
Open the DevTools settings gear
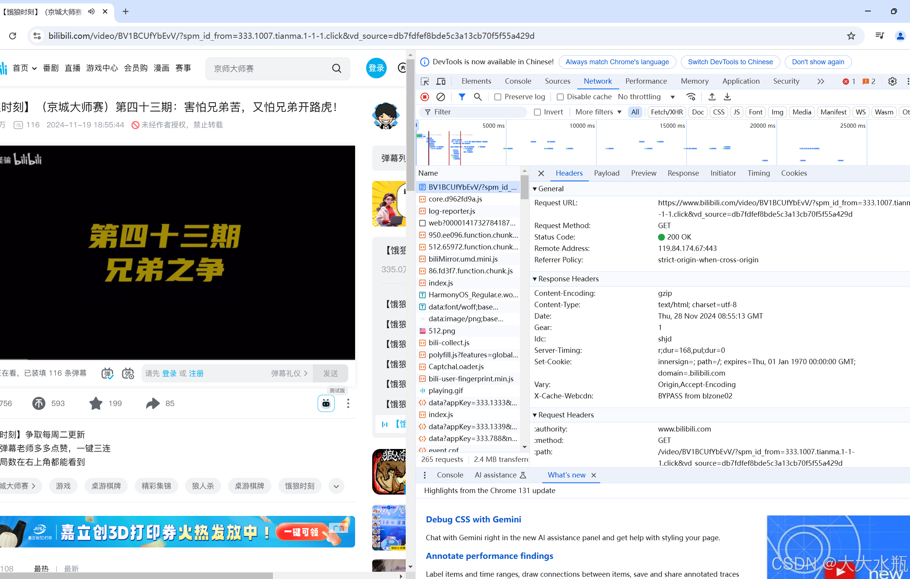tap(892, 81)
